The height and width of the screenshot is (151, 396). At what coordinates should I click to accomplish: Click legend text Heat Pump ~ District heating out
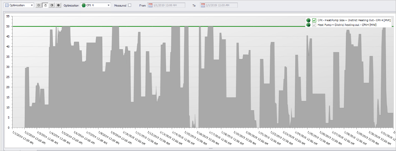pos(347,25)
